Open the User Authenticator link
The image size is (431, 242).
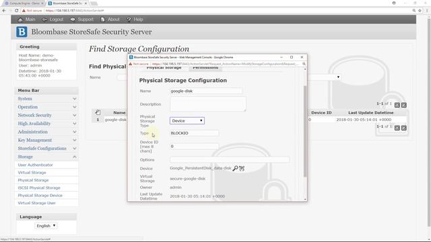[x=35, y=165]
